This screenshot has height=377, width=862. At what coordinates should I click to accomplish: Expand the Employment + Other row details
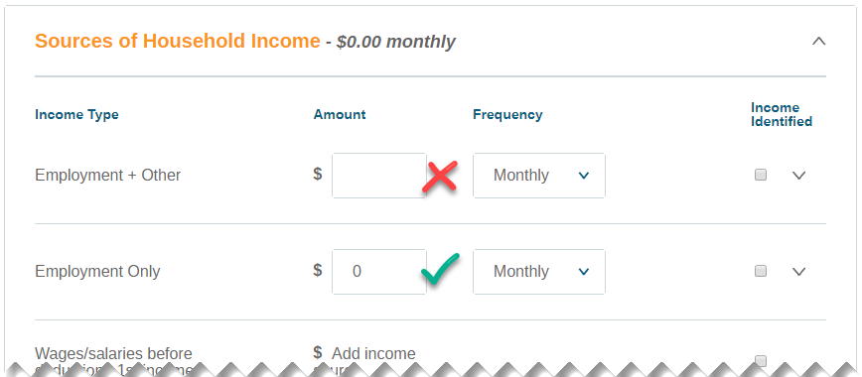tap(798, 176)
